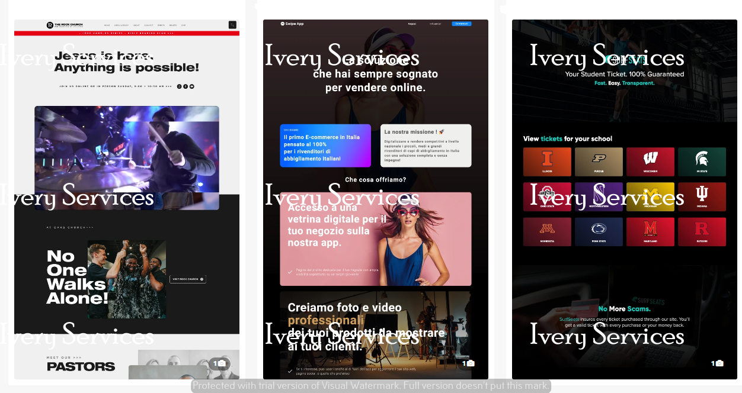This screenshot has height=393, width=742.
Task: Click the Illinois school ticket tile
Action: [x=547, y=162]
